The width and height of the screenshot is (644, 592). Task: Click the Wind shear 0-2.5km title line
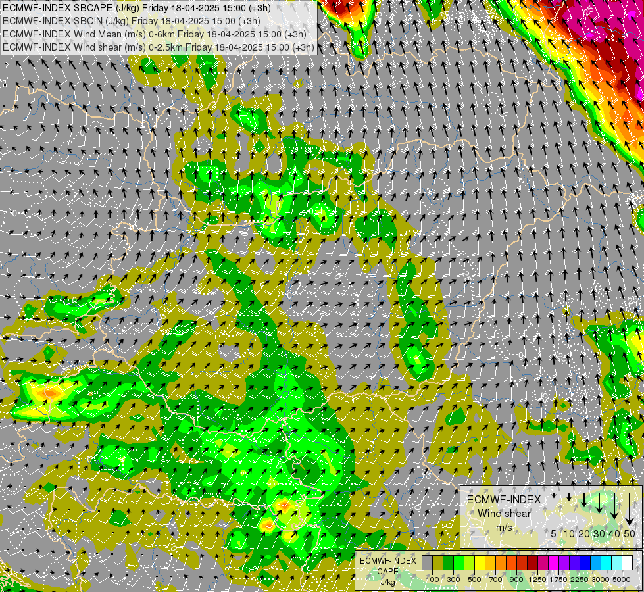click(x=159, y=47)
